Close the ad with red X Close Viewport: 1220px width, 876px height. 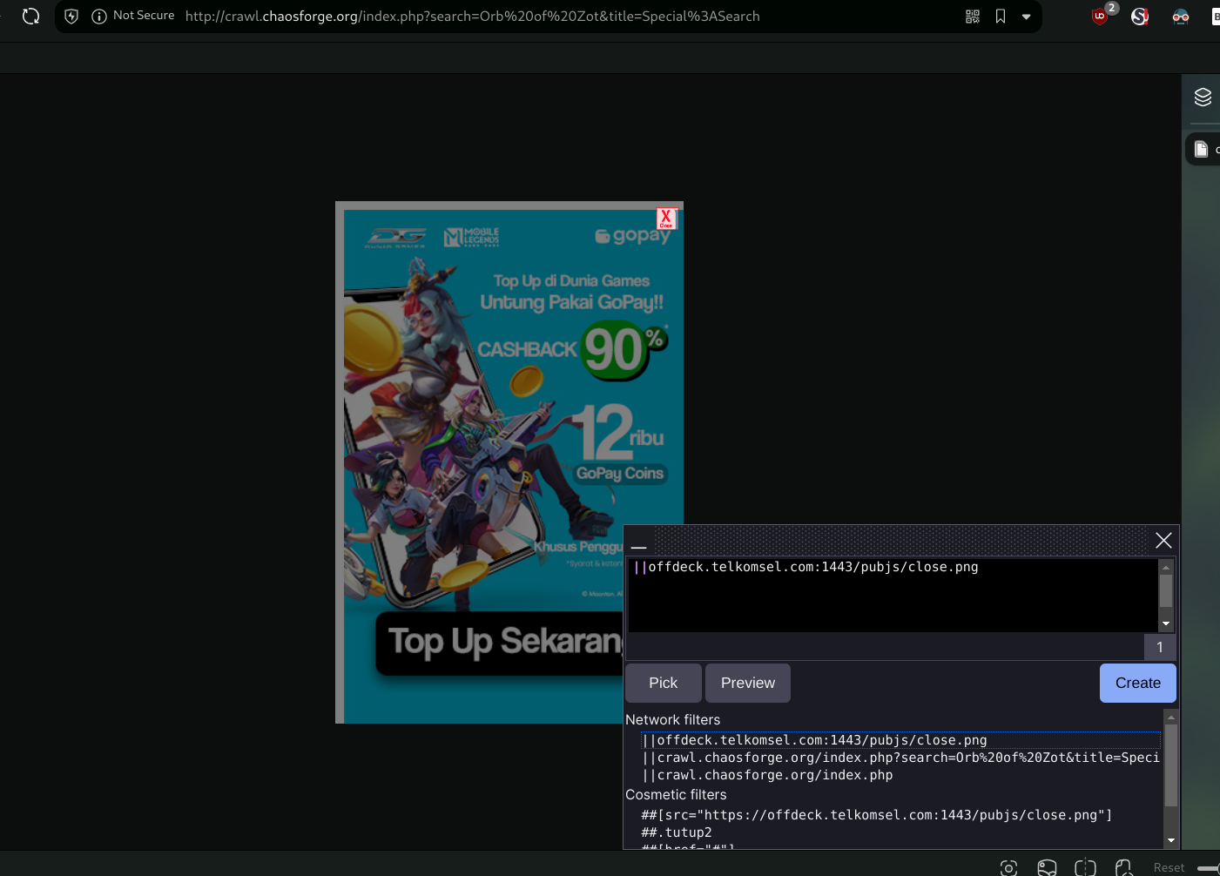point(666,218)
